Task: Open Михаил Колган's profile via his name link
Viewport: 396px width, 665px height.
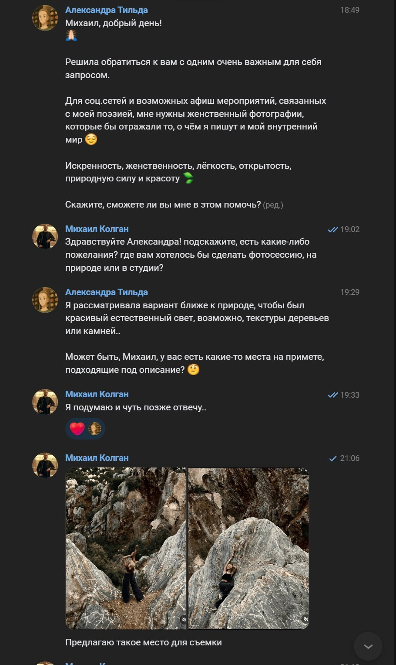Action: 97,228
